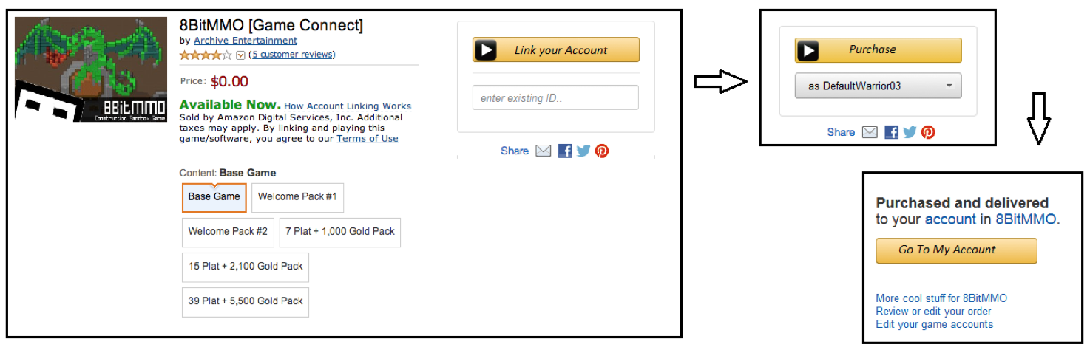Click the Go To My Account button

[x=956, y=250]
